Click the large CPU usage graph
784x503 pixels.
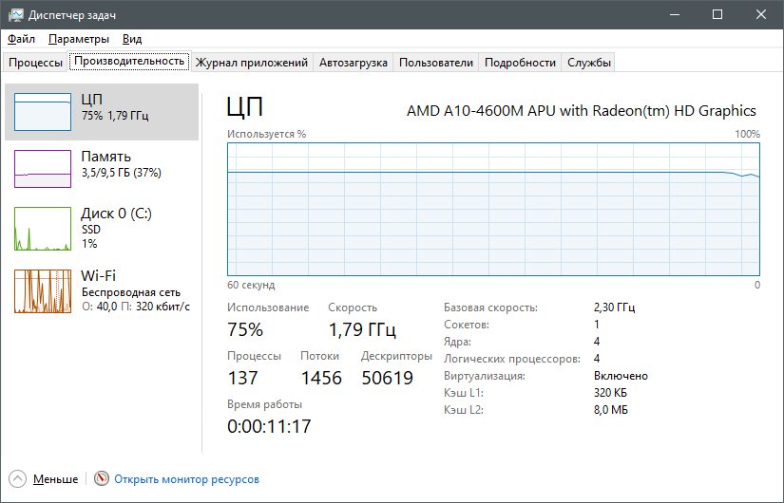pos(493,210)
